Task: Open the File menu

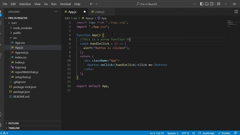Action: 5,4
